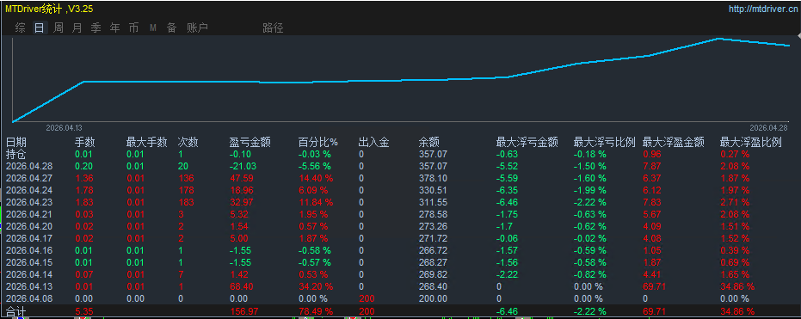Click the 7.87 max floating profit cell
801x319 pixels.
point(652,166)
